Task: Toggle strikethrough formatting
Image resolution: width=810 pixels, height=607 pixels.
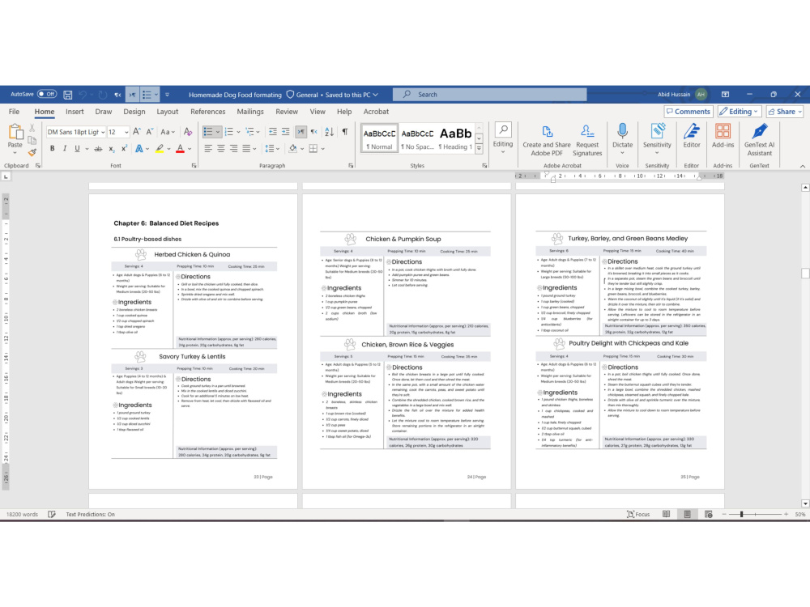Action: [x=98, y=149]
